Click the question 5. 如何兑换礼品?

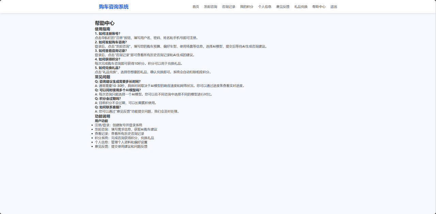click(x=107, y=68)
